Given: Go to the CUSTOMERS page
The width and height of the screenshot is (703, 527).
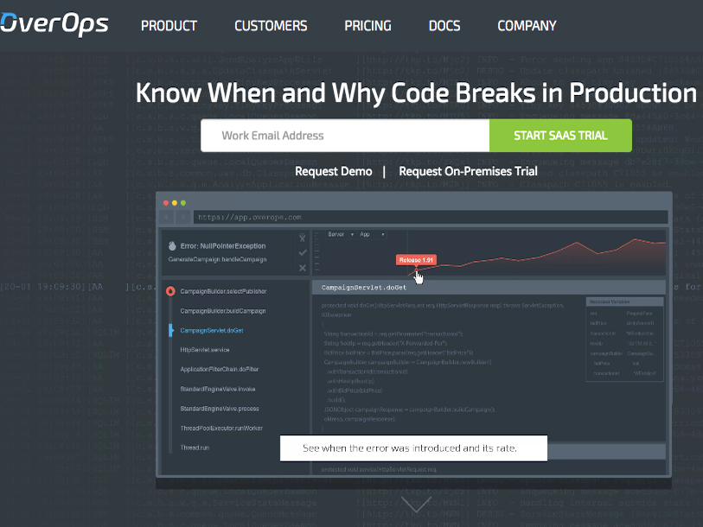Looking at the screenshot, I should point(271,26).
